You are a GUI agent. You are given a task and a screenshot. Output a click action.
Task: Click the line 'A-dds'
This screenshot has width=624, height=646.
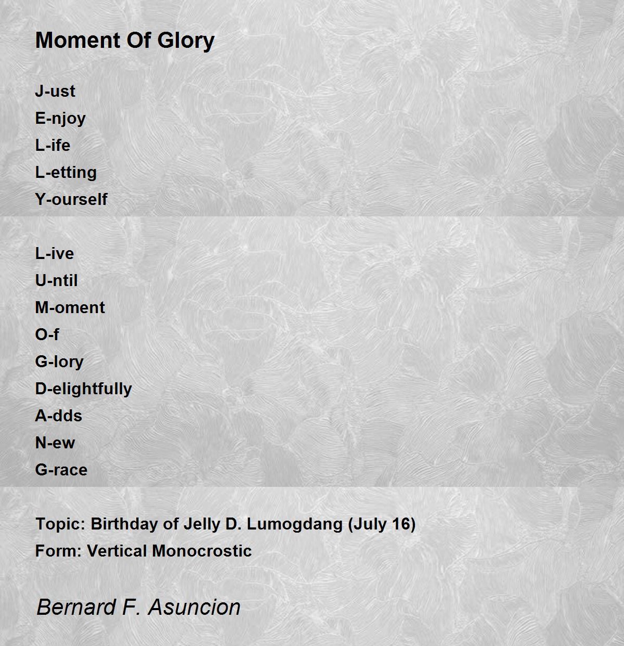(x=59, y=416)
